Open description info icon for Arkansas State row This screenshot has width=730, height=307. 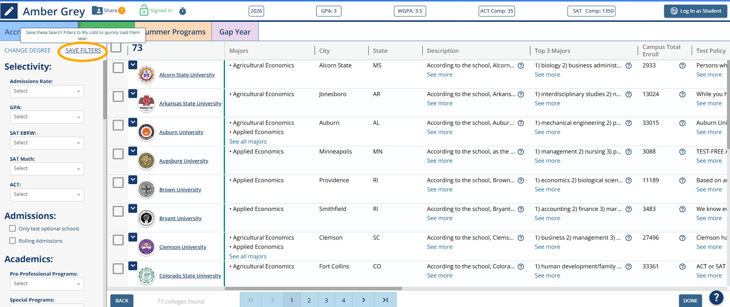(x=521, y=94)
